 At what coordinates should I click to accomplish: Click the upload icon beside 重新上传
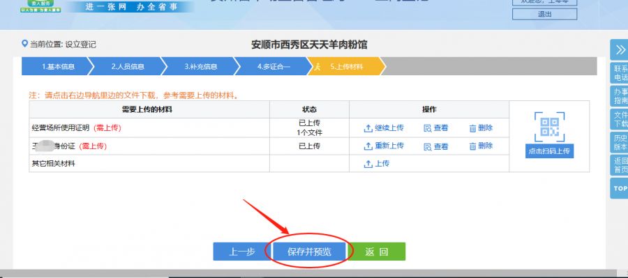pos(368,146)
